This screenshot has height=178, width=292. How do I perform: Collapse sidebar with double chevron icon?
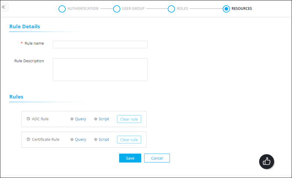pos(3,7)
